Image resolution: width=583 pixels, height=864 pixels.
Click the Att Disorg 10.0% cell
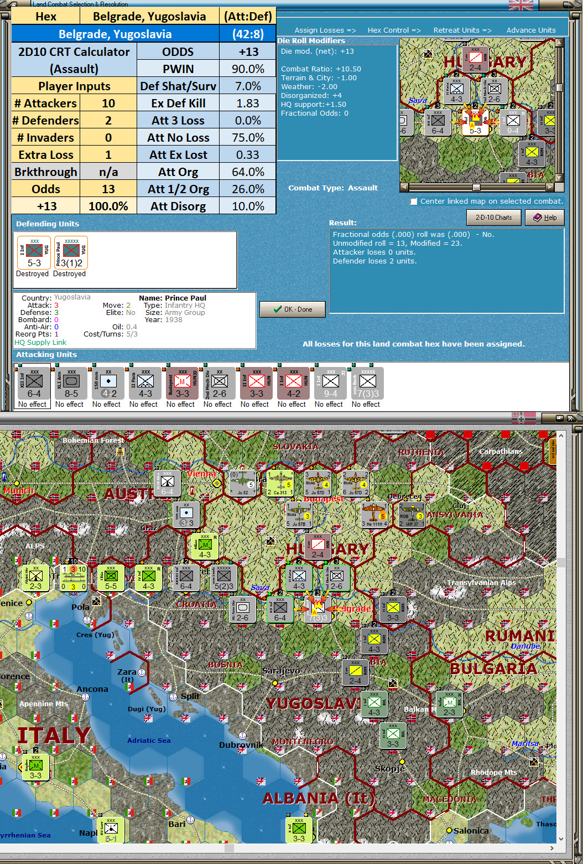click(x=248, y=206)
